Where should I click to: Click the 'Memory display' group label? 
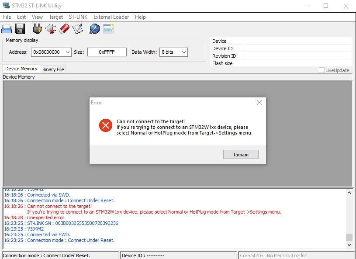coord(22,40)
